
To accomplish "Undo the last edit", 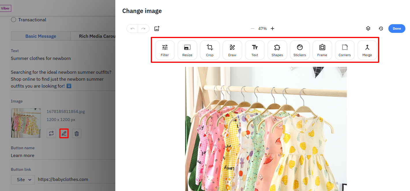I will click(x=133, y=29).
